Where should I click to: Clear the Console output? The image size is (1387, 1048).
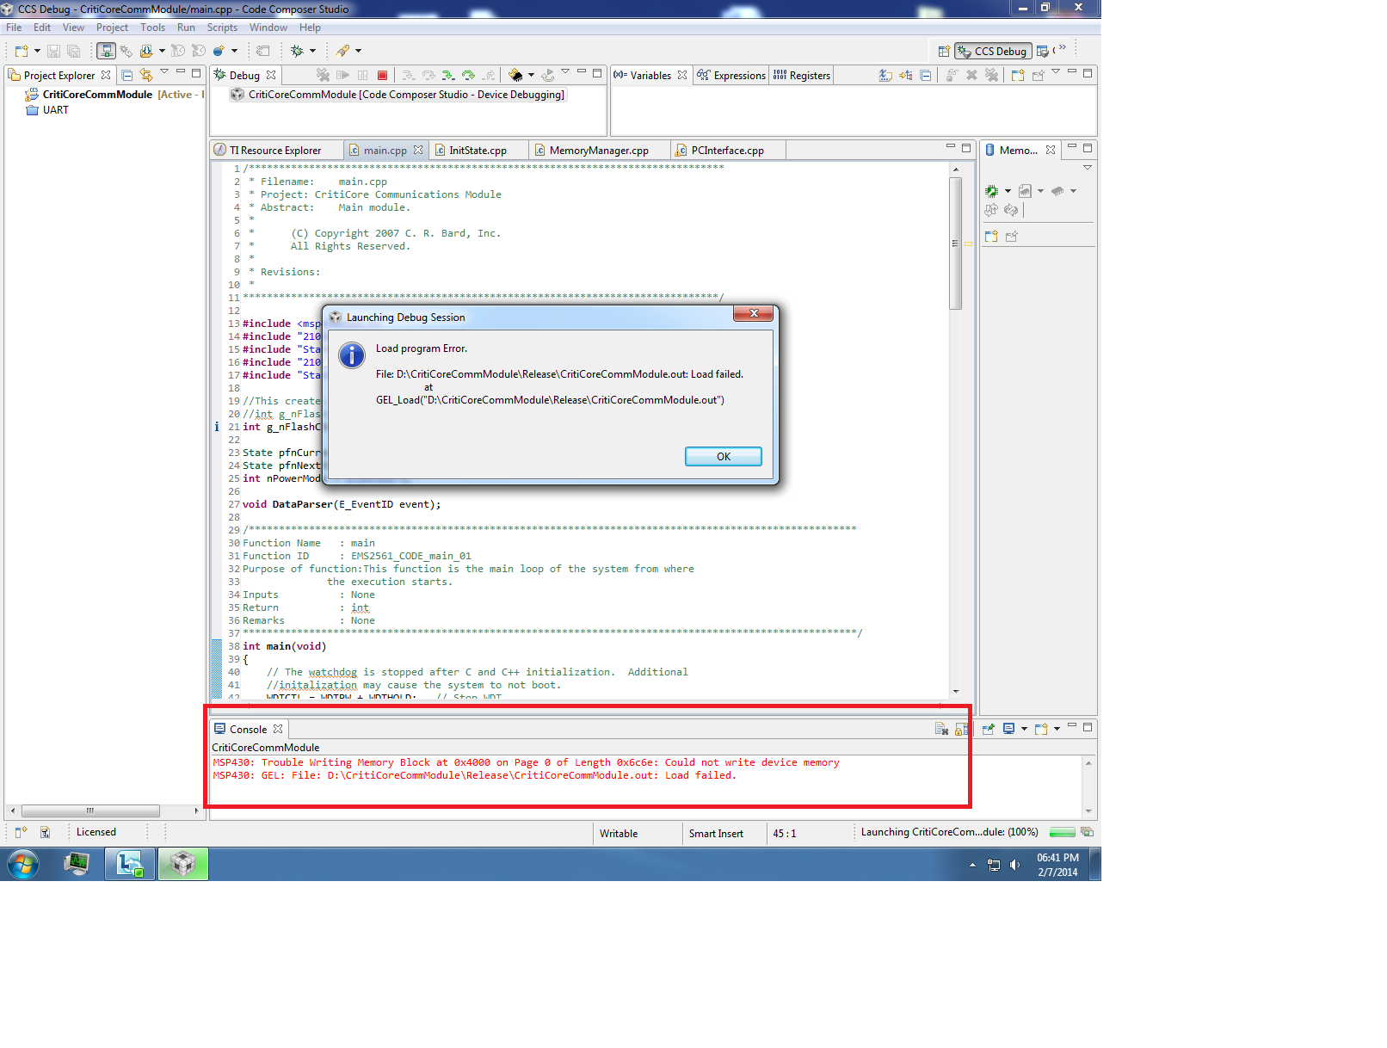(941, 729)
